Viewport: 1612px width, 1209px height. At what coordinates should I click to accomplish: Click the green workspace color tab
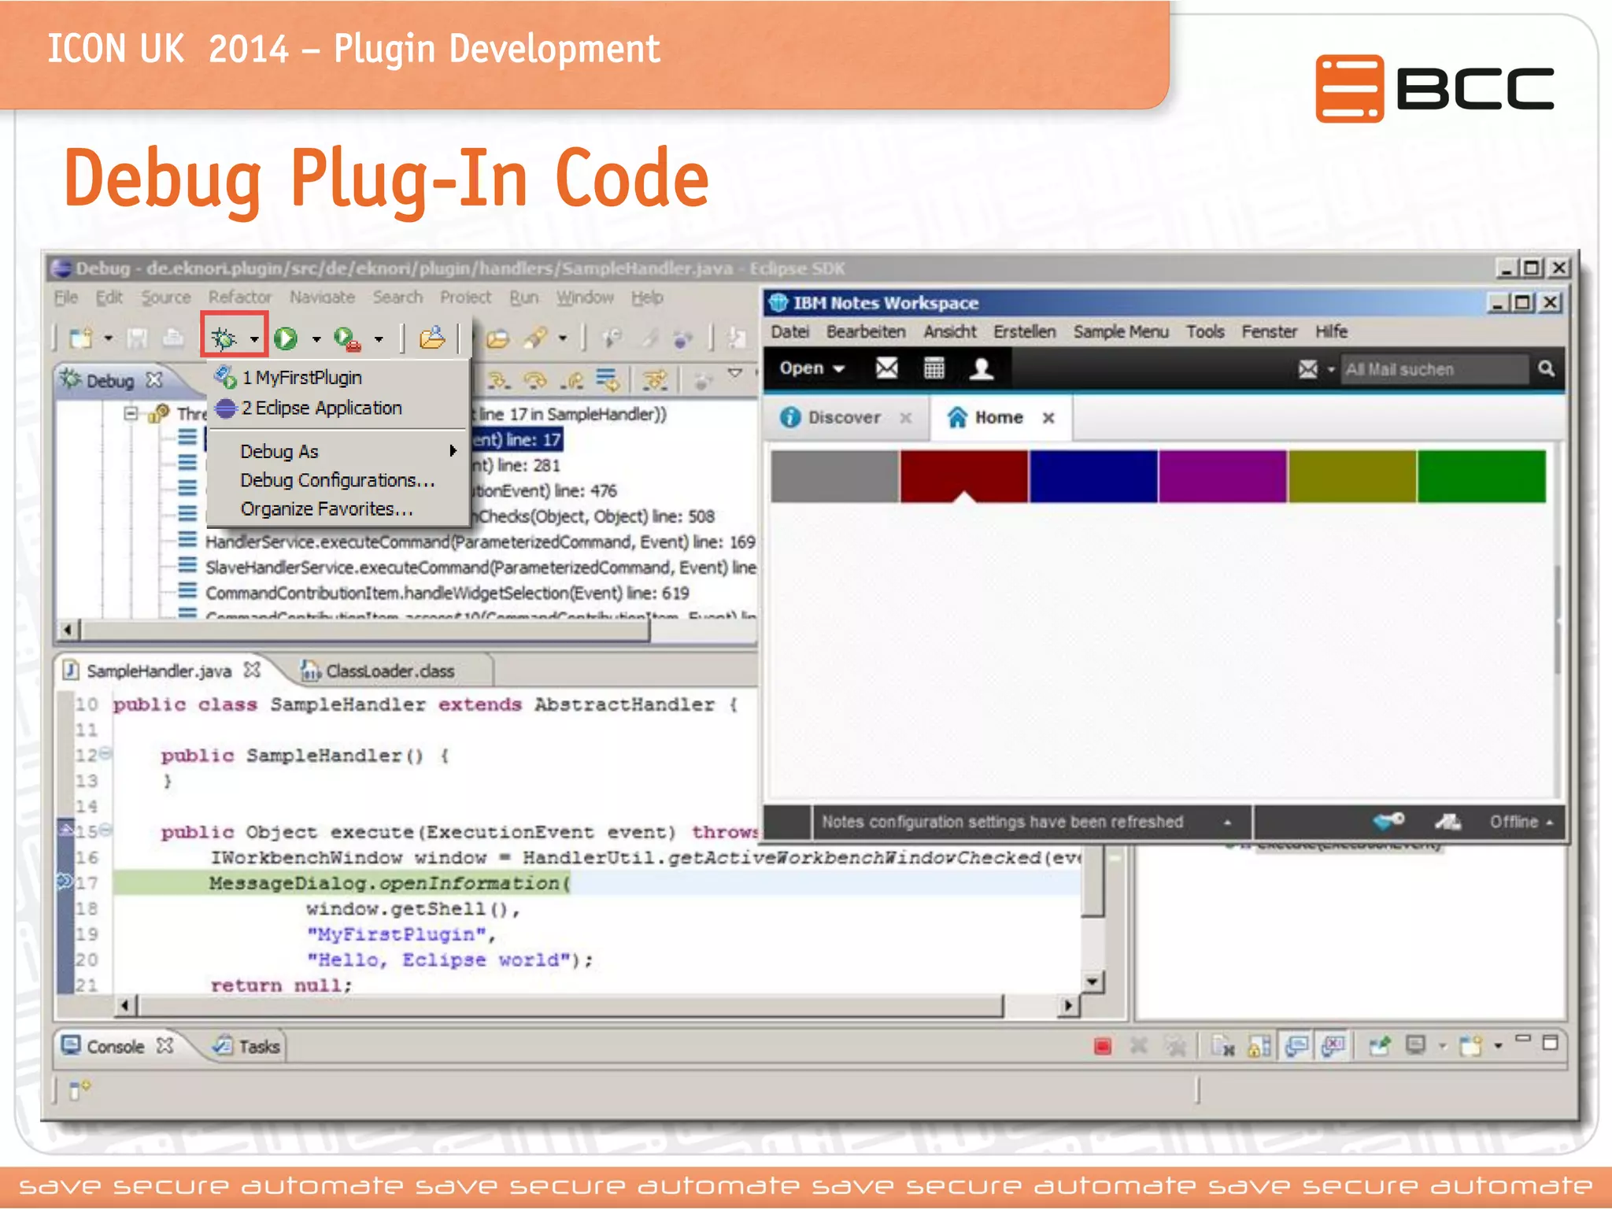pyautogui.click(x=1481, y=476)
